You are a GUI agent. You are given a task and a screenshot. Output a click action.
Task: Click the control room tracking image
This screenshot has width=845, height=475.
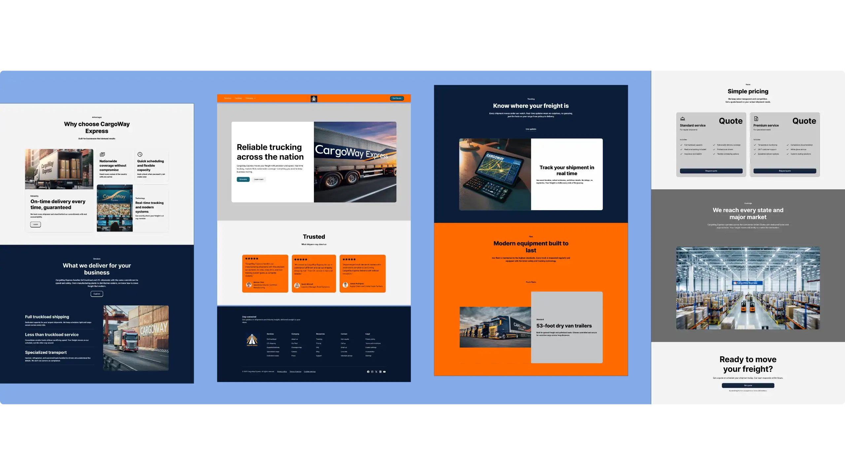tap(115, 208)
